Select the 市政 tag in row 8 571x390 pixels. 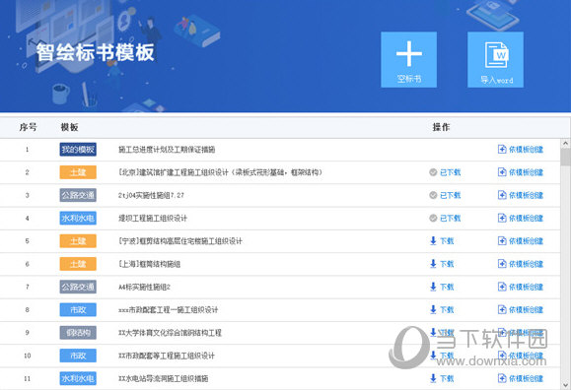pyautogui.click(x=78, y=309)
